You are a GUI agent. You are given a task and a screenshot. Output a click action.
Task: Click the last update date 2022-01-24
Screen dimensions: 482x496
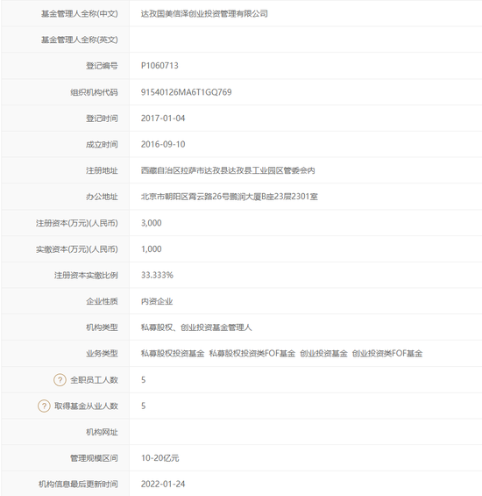pyautogui.click(x=163, y=484)
